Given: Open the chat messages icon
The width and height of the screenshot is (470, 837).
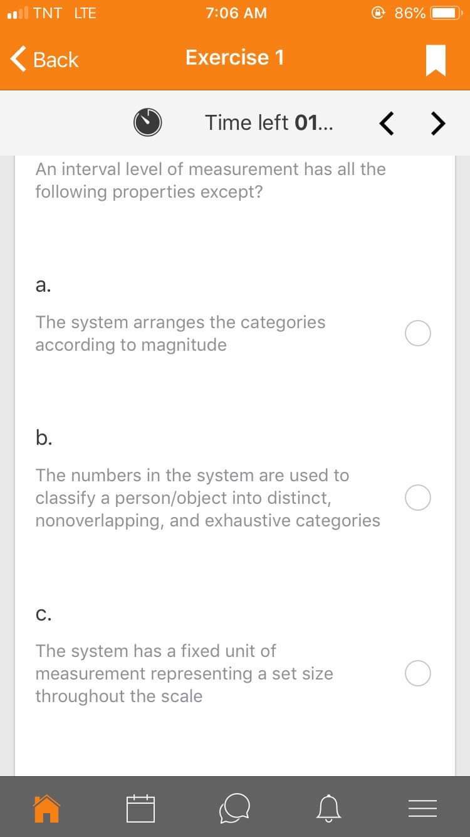Looking at the screenshot, I should click(234, 809).
